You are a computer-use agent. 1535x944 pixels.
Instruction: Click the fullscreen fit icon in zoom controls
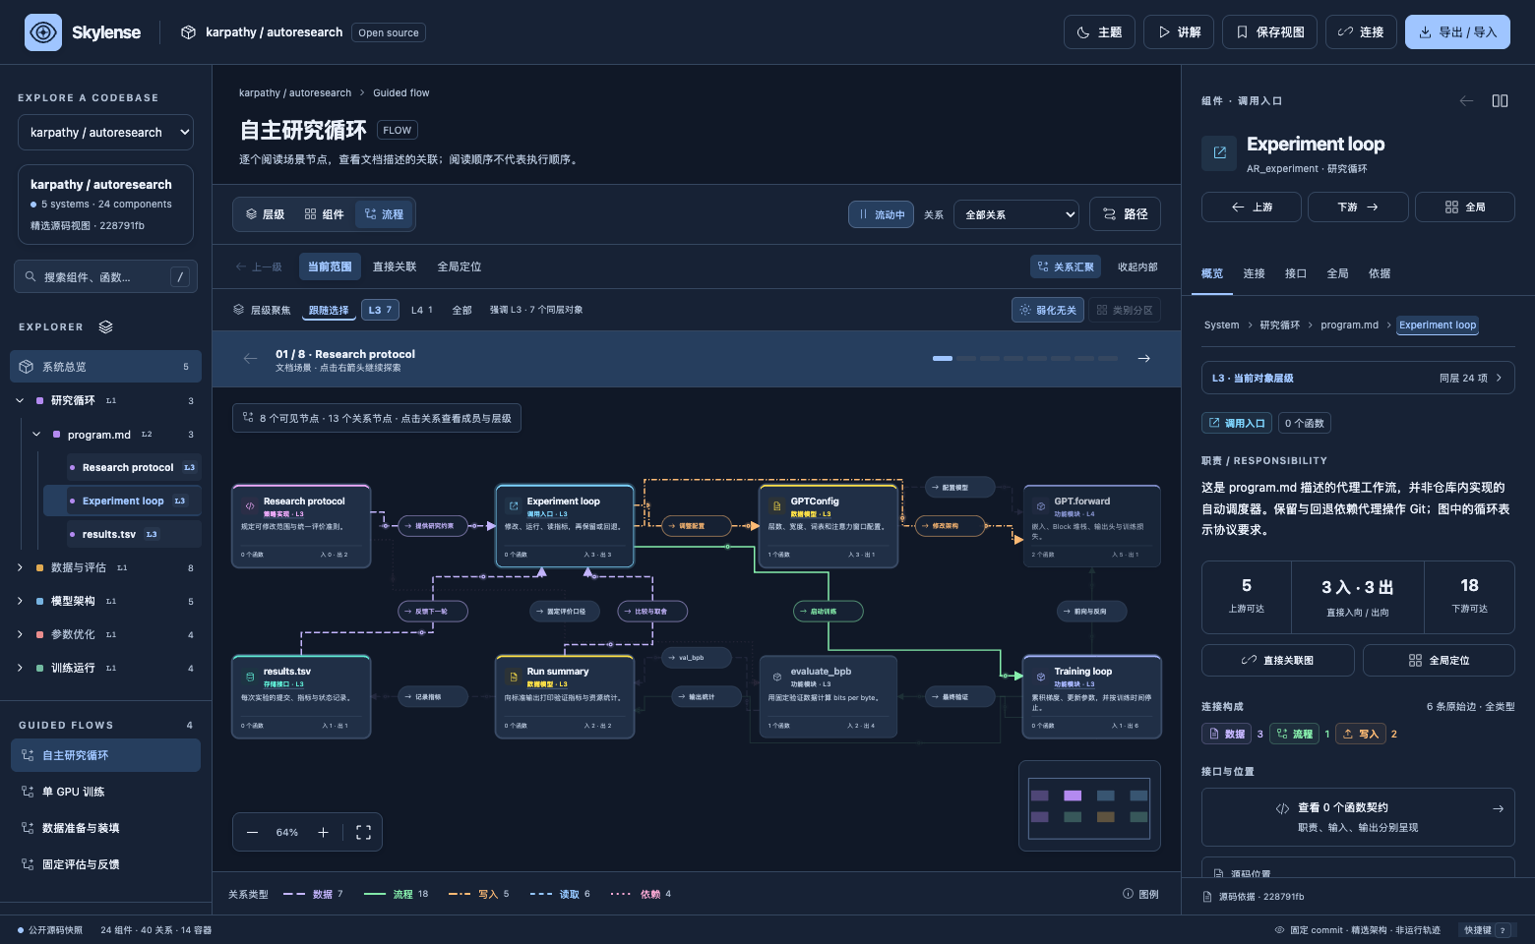pyautogui.click(x=363, y=832)
